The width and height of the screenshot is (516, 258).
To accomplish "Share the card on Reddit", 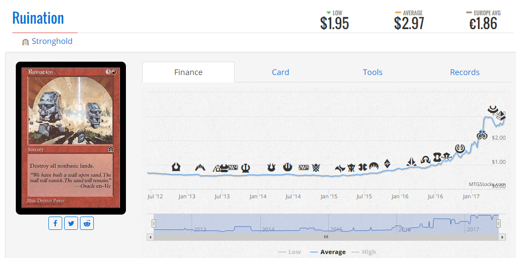I will click(87, 223).
